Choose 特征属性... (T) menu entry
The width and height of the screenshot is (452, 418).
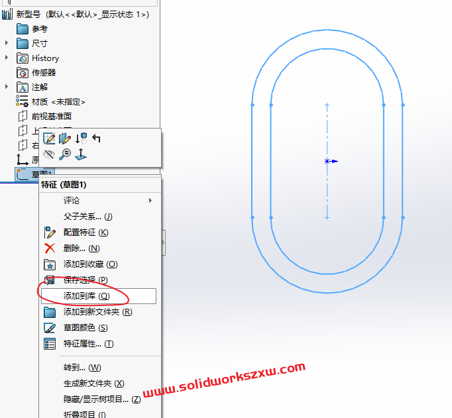(99, 344)
